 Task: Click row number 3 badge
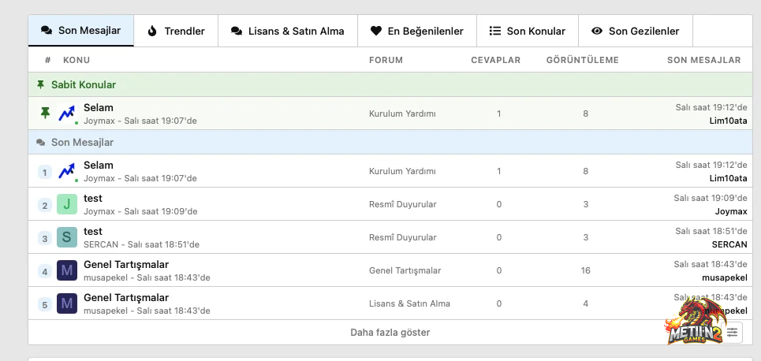(x=45, y=238)
